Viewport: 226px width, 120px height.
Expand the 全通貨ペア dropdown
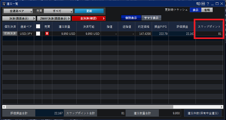[x=18, y=11]
